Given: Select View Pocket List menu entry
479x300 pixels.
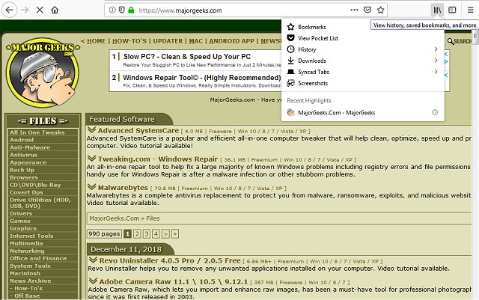Looking at the screenshot, I should point(362,38).
